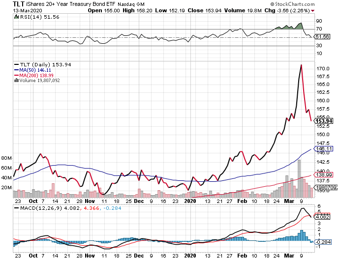Click Feb on the price chart date axis

point(242,201)
